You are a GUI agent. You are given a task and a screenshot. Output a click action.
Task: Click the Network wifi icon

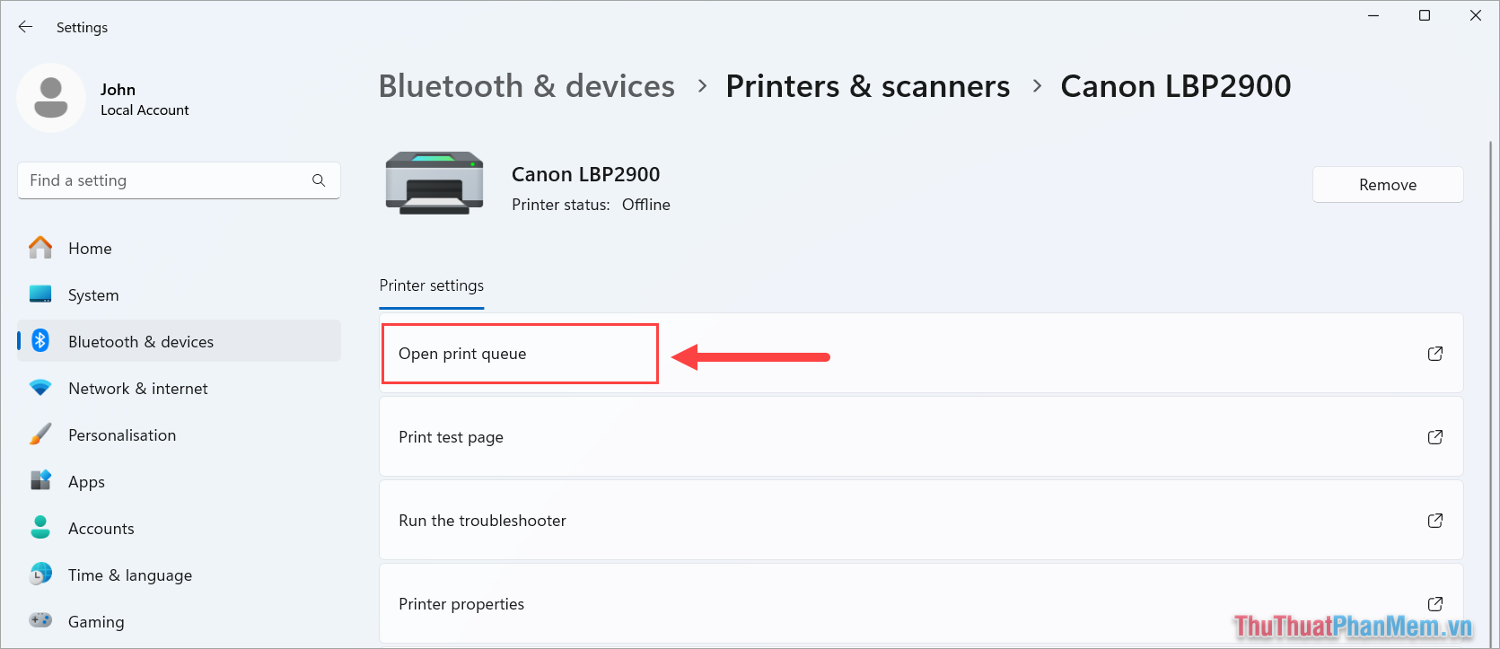(x=40, y=388)
